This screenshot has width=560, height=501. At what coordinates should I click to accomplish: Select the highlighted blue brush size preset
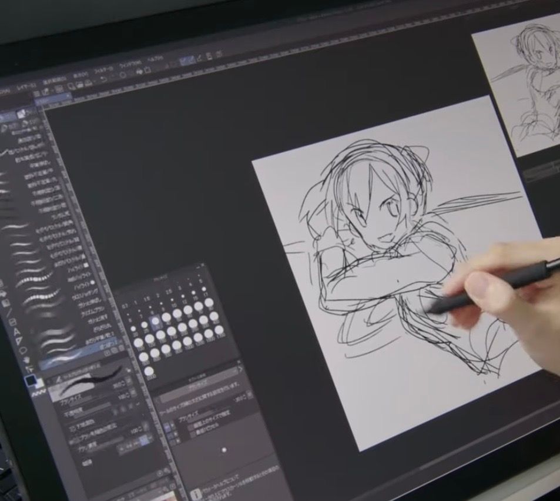[155, 322]
